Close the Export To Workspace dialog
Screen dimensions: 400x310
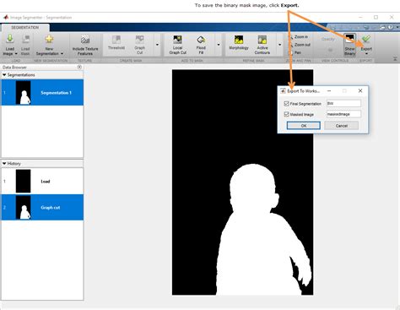click(x=360, y=90)
